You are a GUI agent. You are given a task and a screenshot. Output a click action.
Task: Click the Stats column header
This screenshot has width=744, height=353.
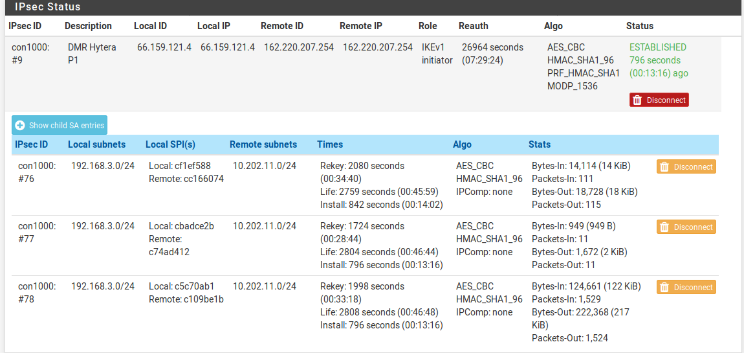coord(540,144)
